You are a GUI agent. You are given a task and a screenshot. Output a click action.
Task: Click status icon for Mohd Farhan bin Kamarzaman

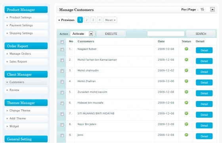tap(186, 59)
